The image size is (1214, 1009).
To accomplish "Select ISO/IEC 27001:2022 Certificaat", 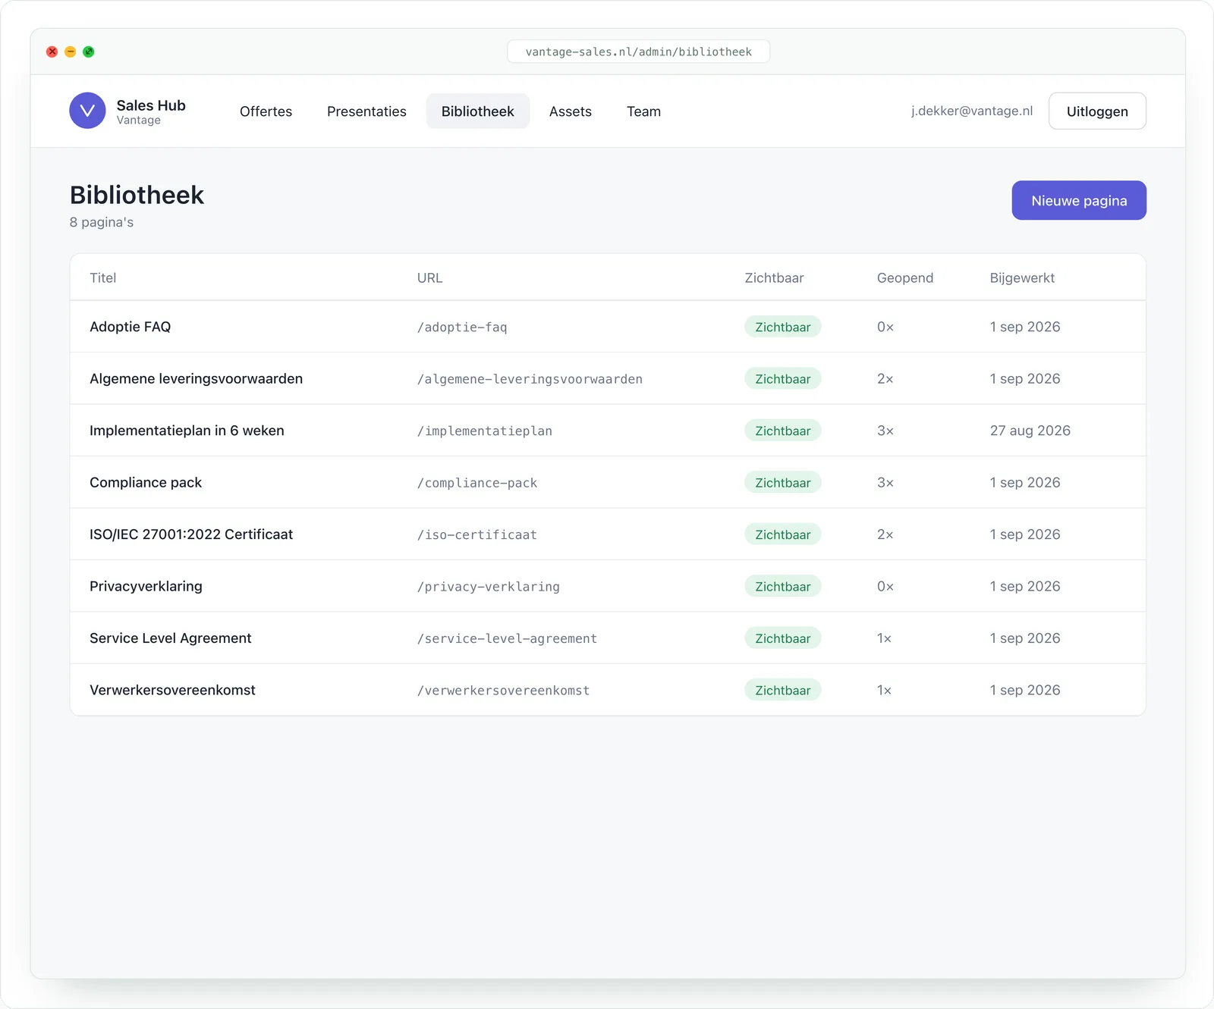I will [191, 534].
